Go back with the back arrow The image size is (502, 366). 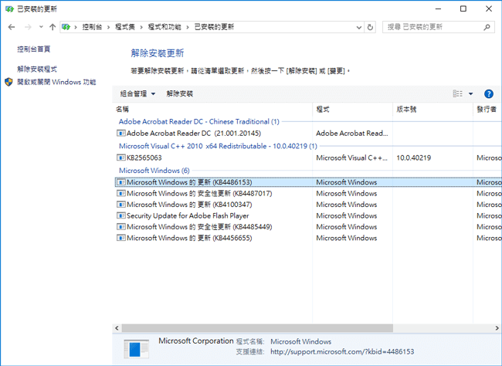coord(12,27)
